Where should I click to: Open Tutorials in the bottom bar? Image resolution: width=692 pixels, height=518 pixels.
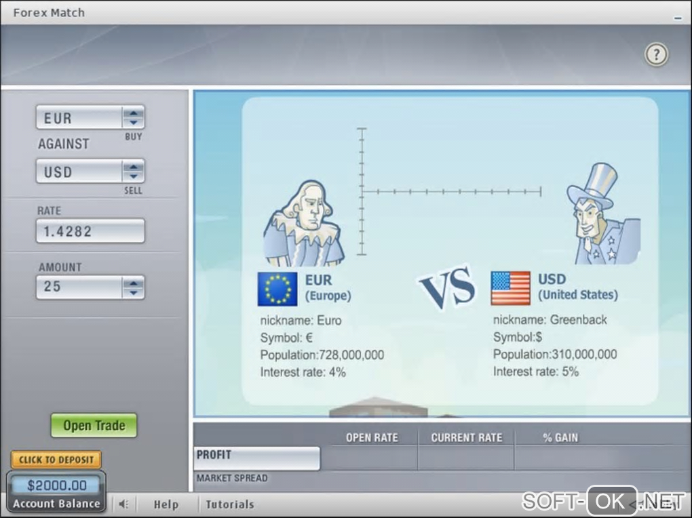tap(230, 504)
